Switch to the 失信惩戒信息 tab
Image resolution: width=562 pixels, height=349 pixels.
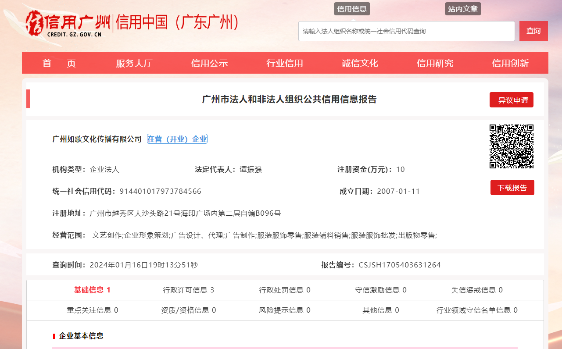click(x=477, y=290)
